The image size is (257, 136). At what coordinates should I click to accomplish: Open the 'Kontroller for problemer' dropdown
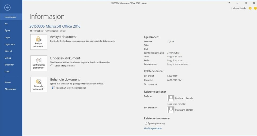click(x=39, y=63)
